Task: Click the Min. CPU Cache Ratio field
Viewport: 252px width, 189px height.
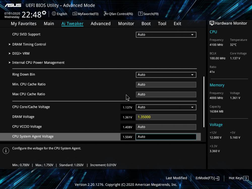Action: tap(166, 84)
